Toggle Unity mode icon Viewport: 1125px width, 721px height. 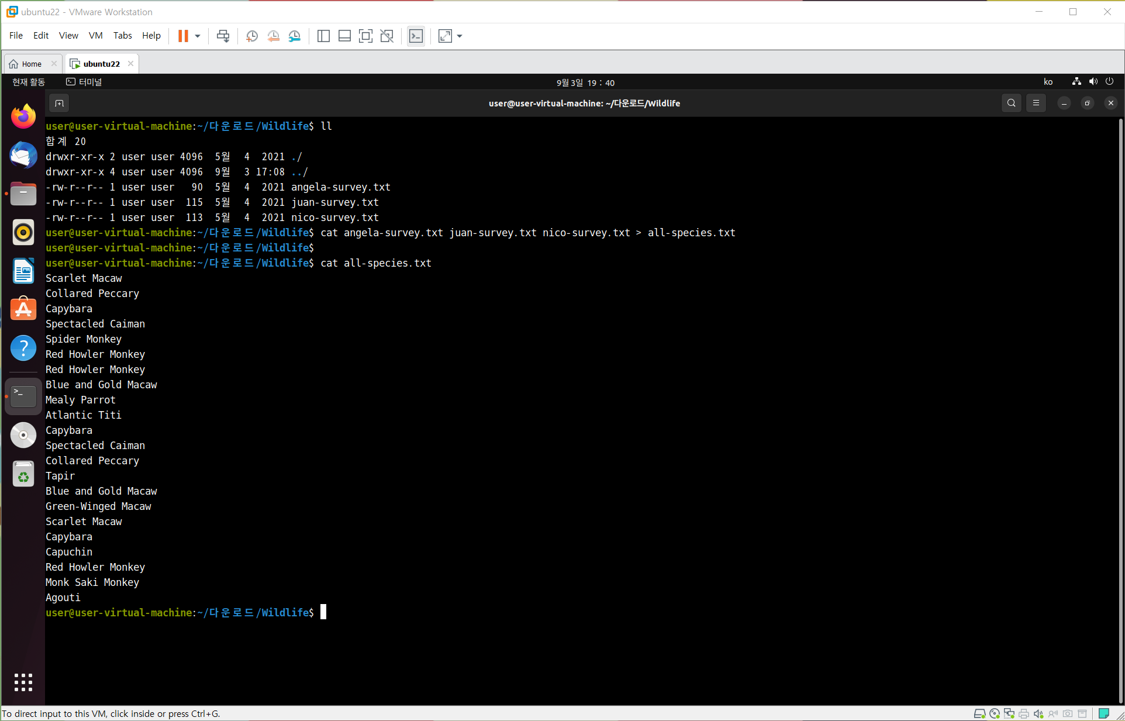387,36
